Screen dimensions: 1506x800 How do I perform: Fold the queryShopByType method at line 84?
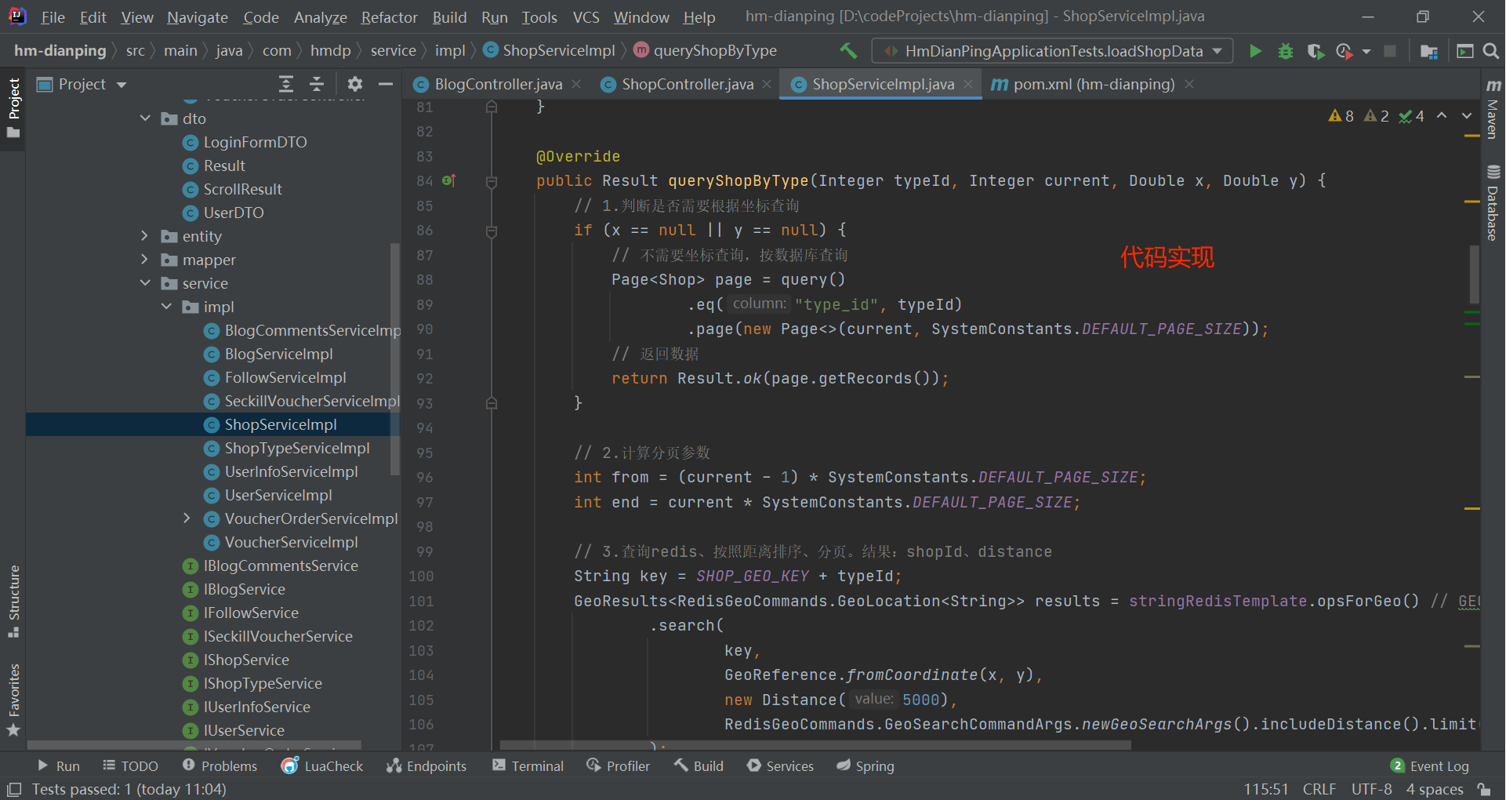pos(492,181)
